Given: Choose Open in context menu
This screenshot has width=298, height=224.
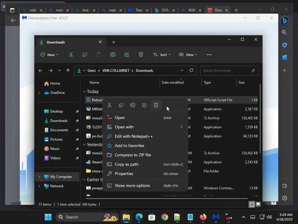Looking at the screenshot, I should point(145,118).
